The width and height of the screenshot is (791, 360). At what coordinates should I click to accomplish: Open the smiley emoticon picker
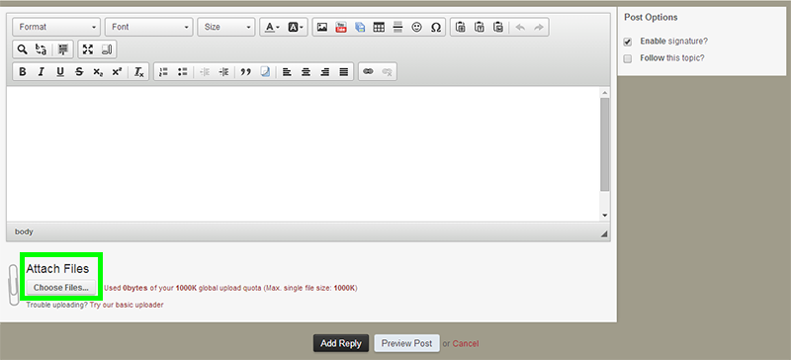pos(416,28)
